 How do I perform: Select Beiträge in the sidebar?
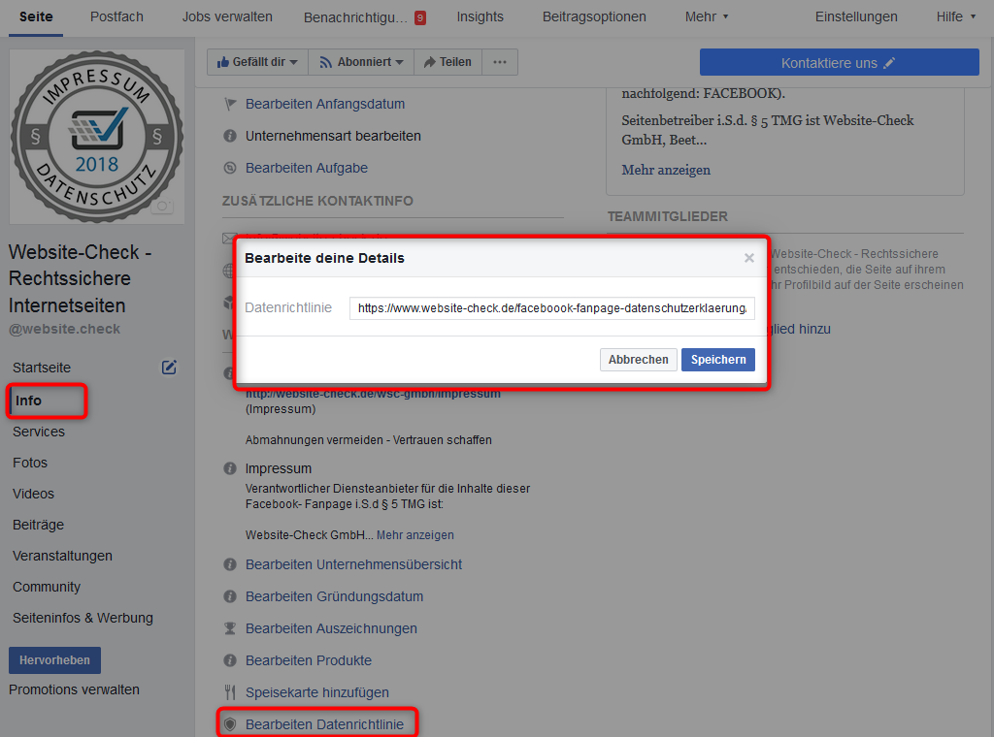[38, 525]
